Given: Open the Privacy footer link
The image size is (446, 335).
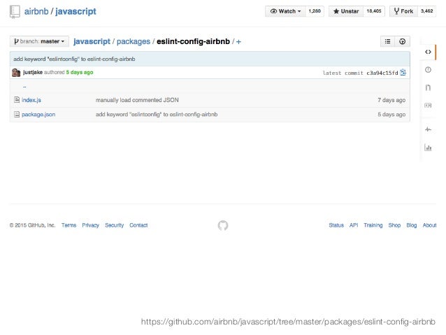Looking at the screenshot, I should point(90,225).
